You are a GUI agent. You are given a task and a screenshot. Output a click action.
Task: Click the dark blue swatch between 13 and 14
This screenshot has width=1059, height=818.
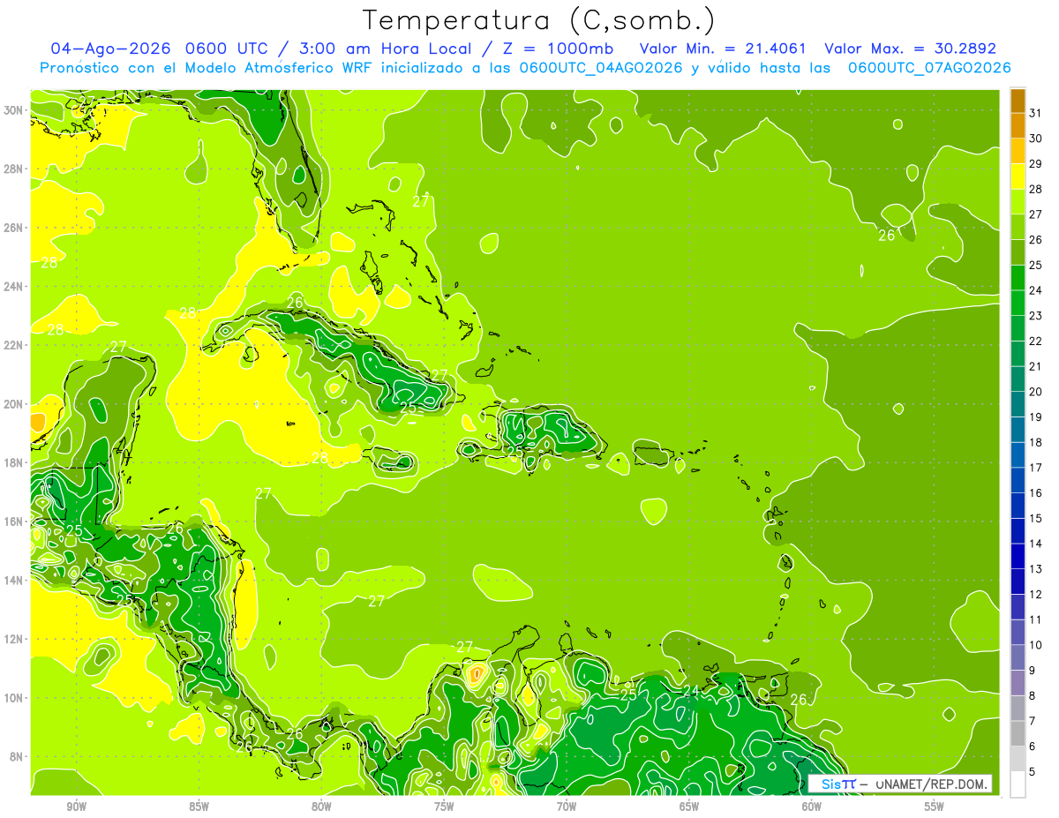(x=1018, y=556)
